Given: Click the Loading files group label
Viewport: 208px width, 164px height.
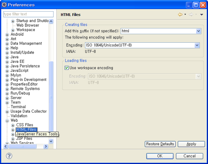Looking at the screenshot, I should 76,61.
